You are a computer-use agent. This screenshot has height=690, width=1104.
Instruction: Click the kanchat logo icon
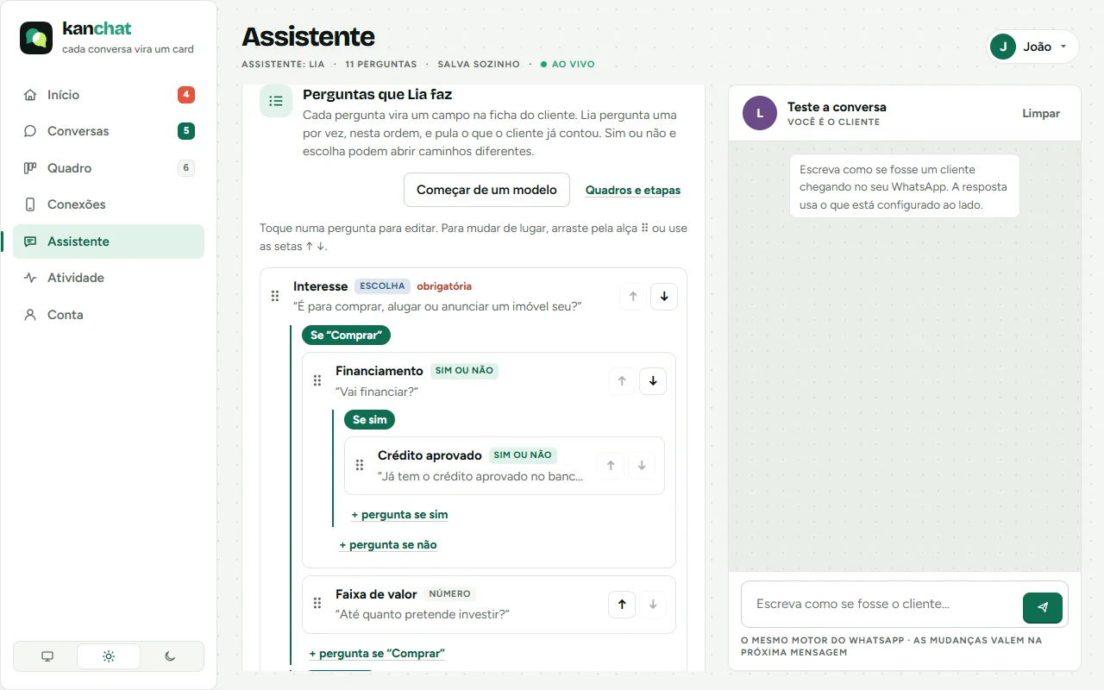[36, 38]
